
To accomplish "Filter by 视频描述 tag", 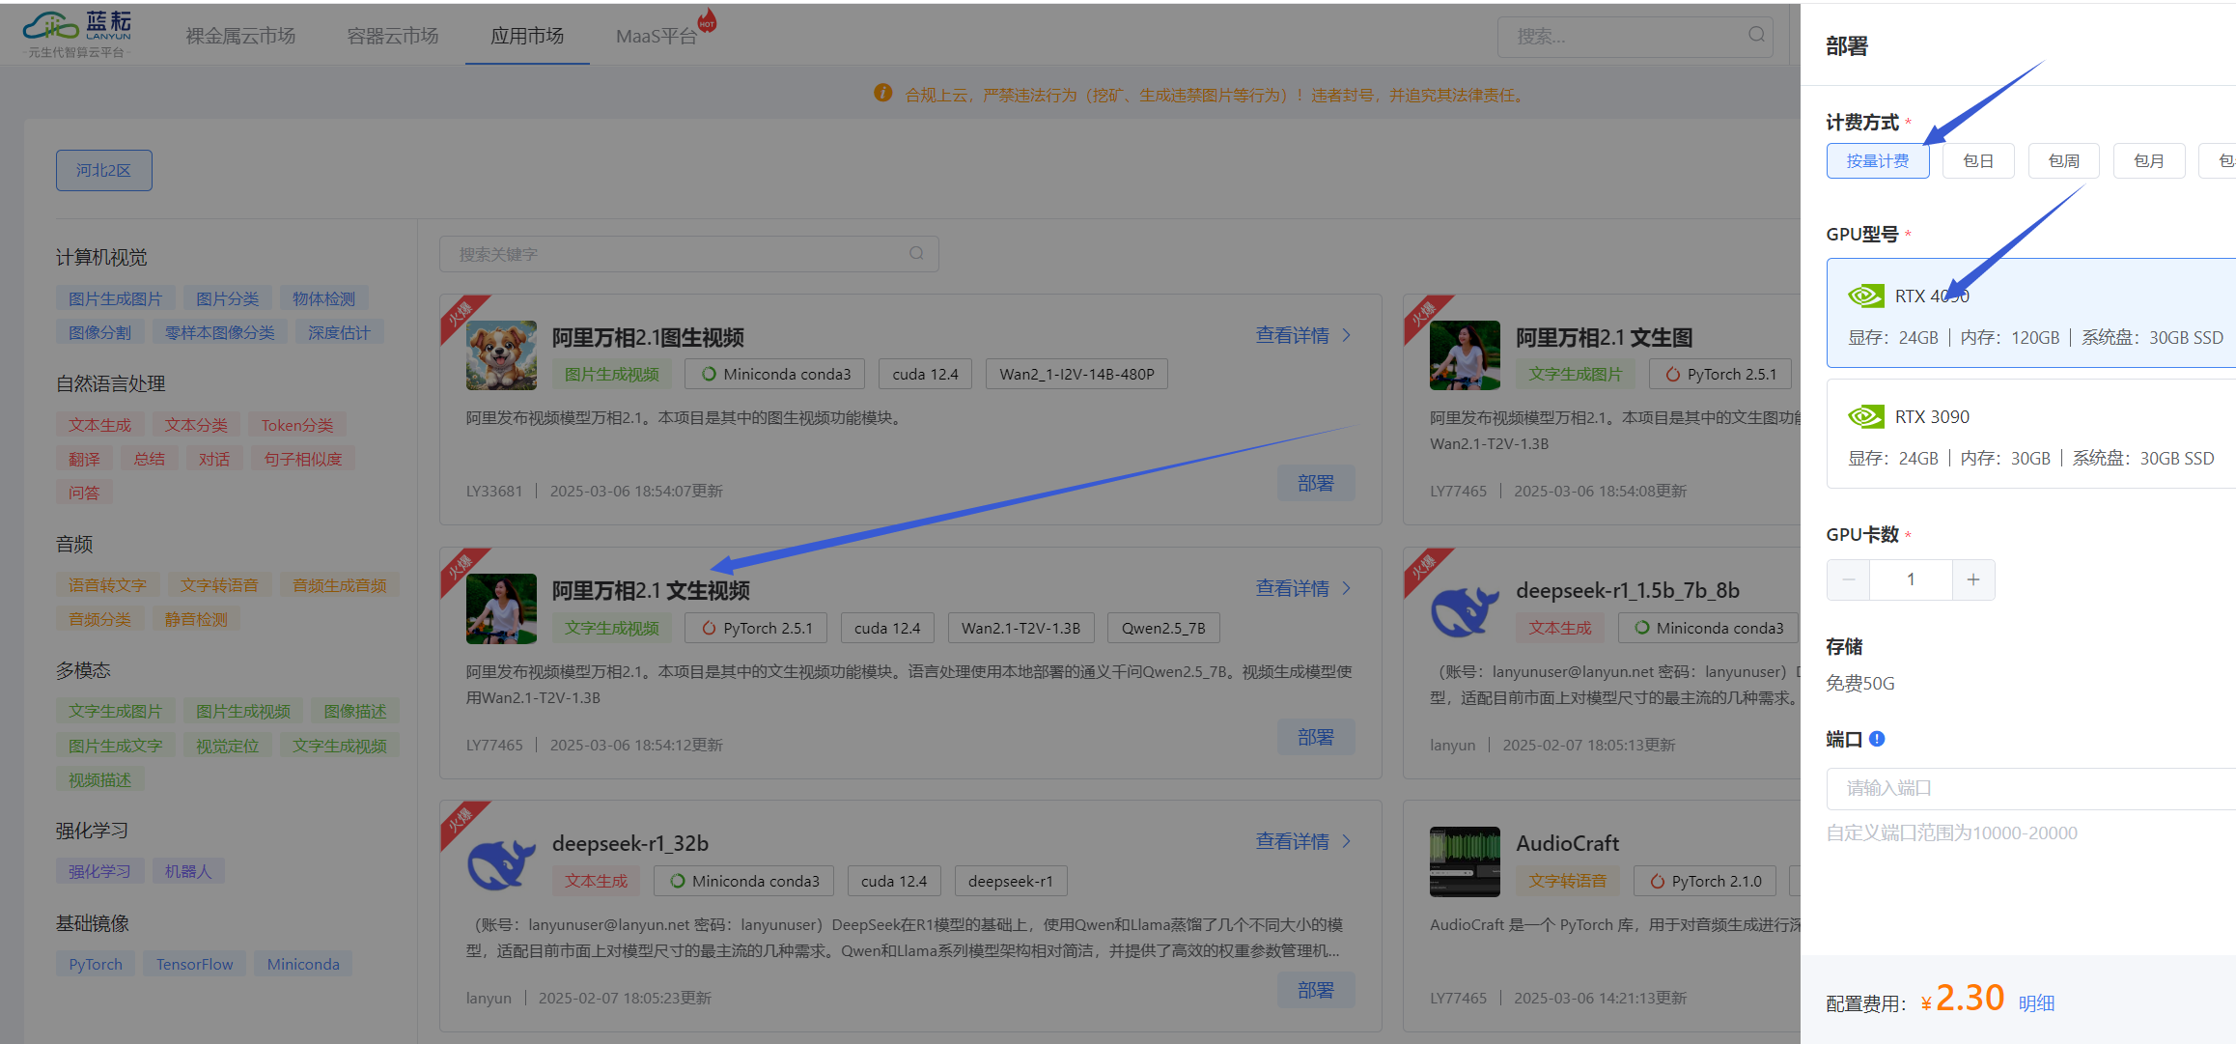I will pos(99,779).
